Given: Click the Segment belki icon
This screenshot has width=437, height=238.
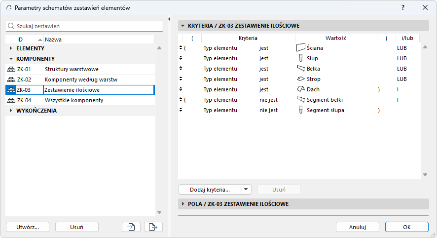Looking at the screenshot, I should (x=301, y=100).
